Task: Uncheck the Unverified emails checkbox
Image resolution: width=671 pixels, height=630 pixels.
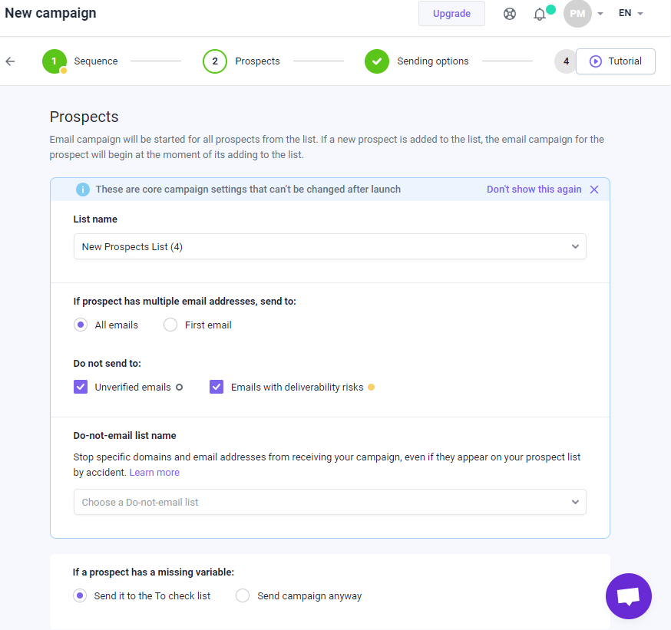Action: tap(81, 387)
